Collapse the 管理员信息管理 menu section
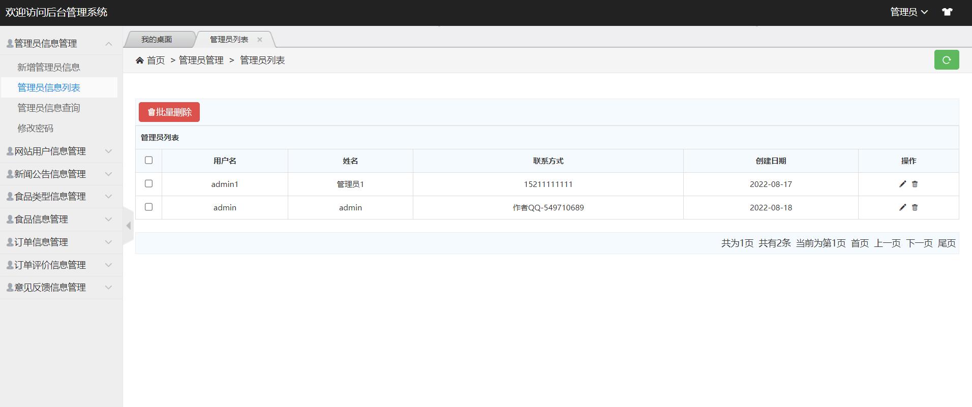 pos(61,44)
